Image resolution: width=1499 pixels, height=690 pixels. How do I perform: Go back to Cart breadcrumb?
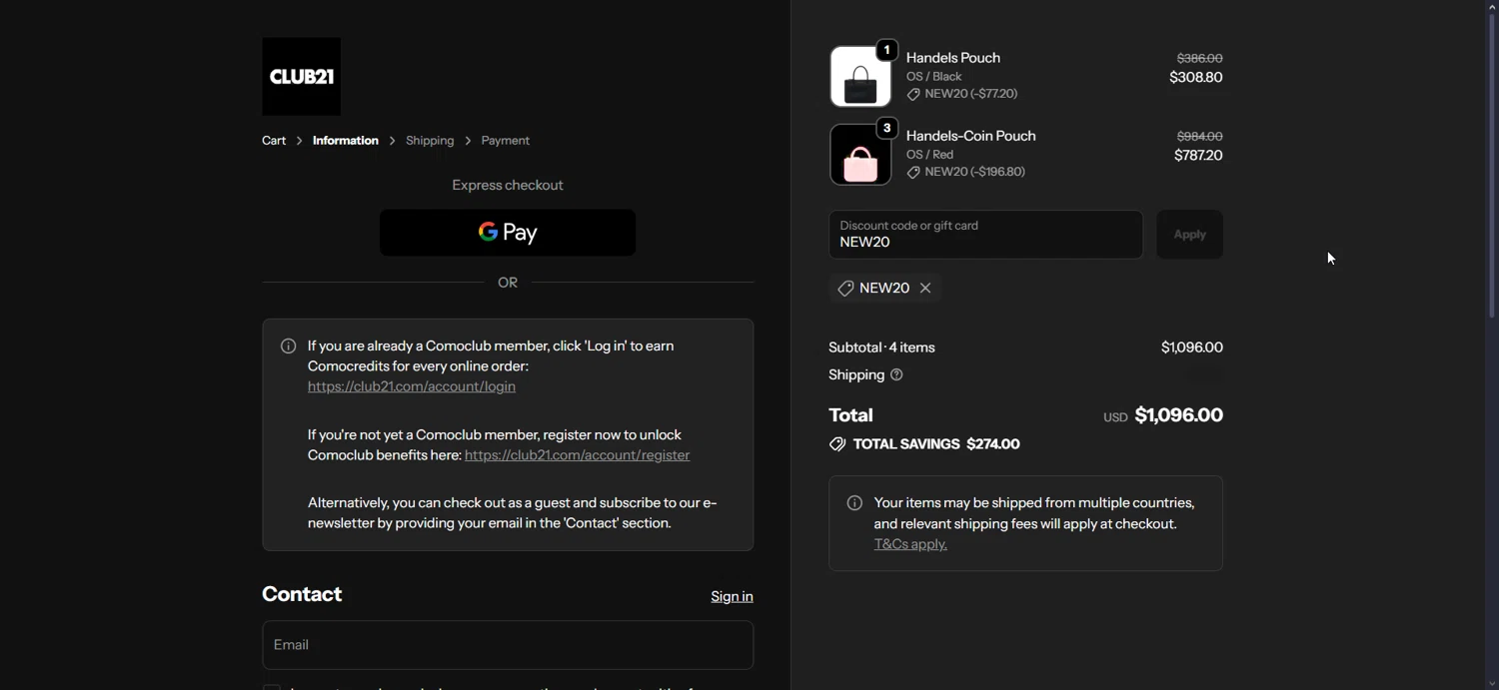[x=274, y=141]
